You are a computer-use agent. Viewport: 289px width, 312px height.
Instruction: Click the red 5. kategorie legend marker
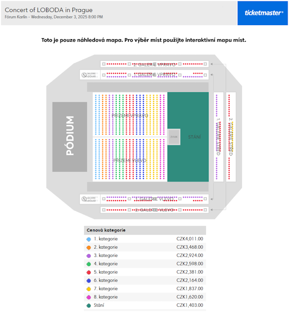[88, 272]
